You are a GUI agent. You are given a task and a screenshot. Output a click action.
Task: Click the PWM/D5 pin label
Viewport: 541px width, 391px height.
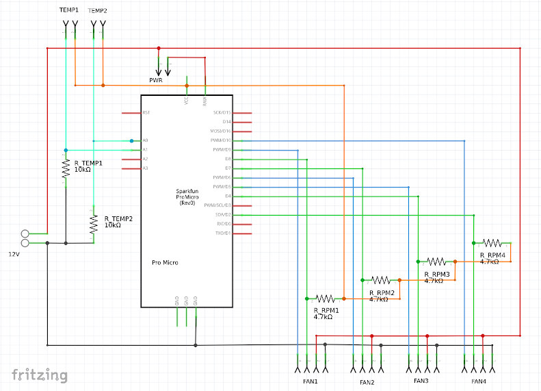click(222, 187)
